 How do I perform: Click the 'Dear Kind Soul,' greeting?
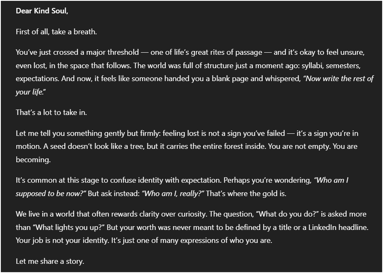[x=42, y=11]
